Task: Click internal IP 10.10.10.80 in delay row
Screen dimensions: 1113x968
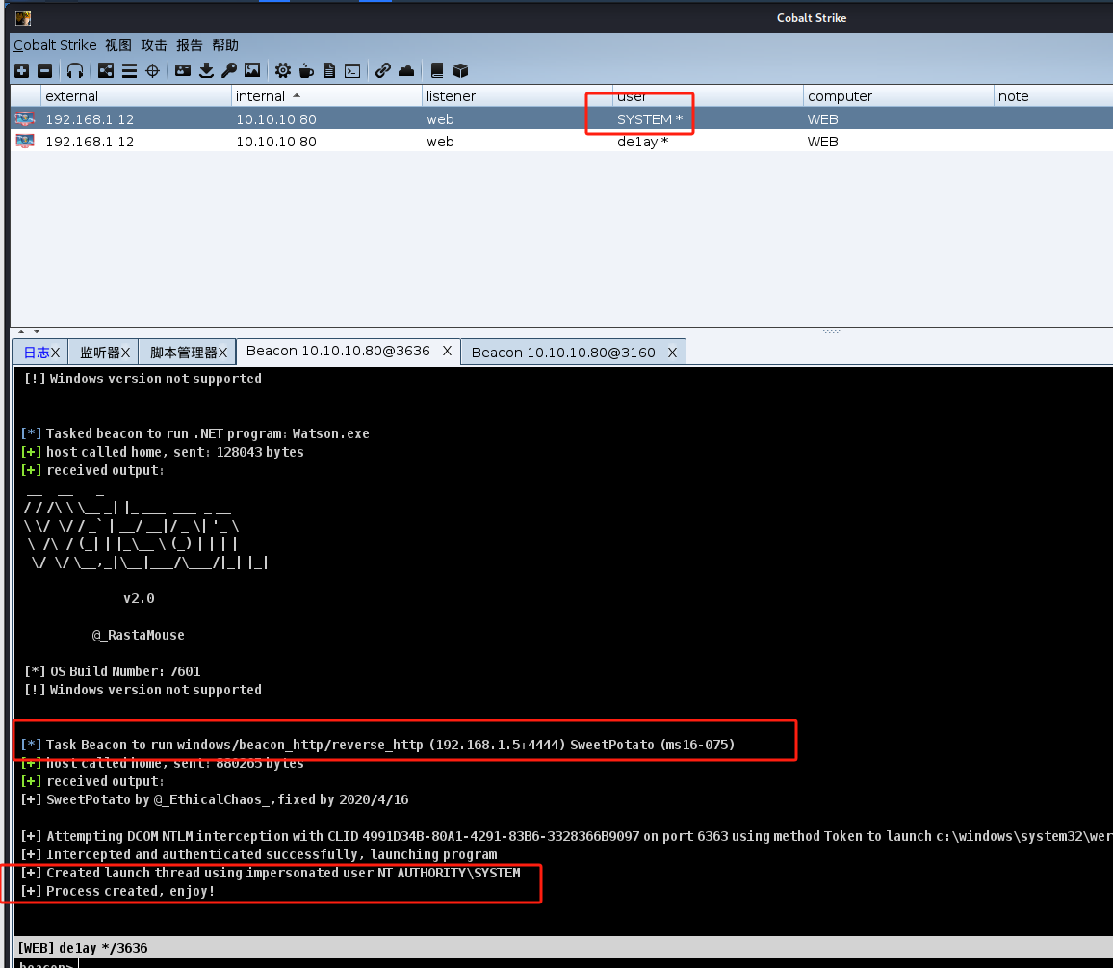Action: [x=276, y=142]
